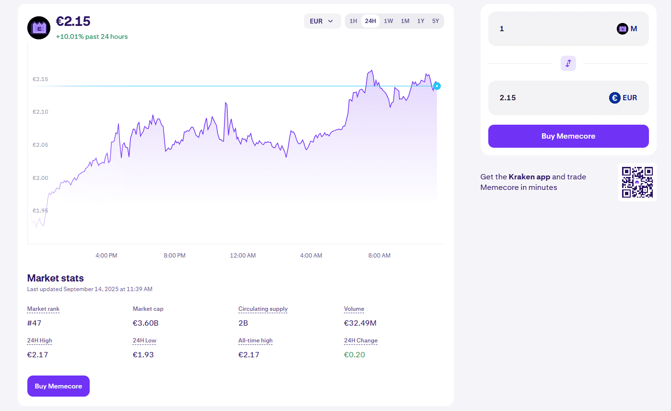Click the Memecore M token icon
Screen dimensions: 671x411
[x=623, y=29]
